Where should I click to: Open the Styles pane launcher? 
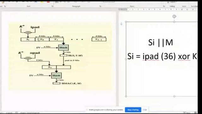[x=164, y=6]
